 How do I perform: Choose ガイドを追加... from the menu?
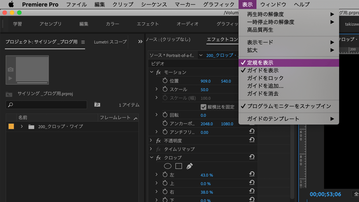pyautogui.click(x=265, y=86)
